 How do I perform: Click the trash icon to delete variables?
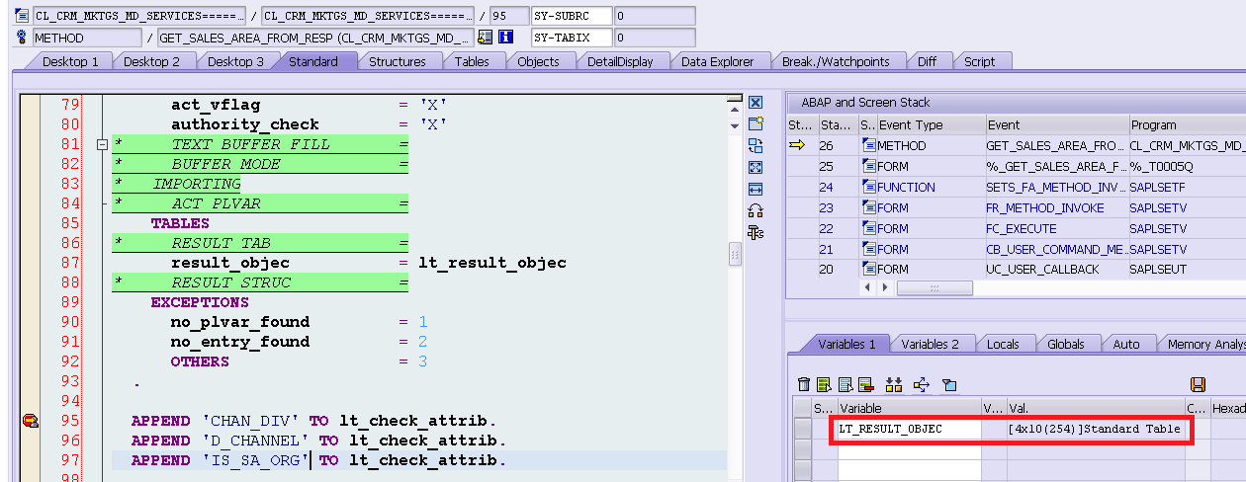tap(804, 384)
